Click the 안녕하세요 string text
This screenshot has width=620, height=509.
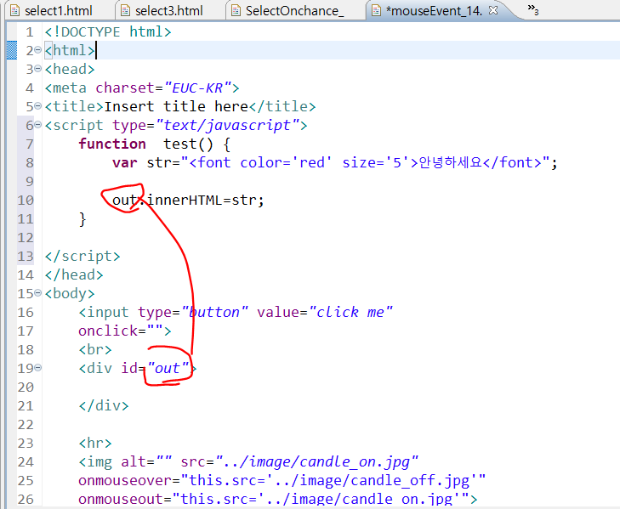pos(451,162)
